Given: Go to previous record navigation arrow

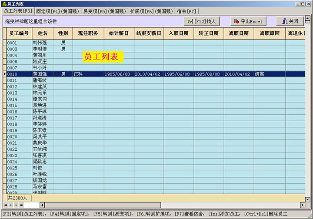Looking at the screenshot, I should 10,205.
